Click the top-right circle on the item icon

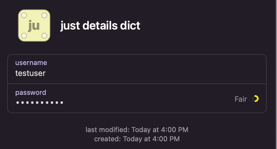click(44, 15)
